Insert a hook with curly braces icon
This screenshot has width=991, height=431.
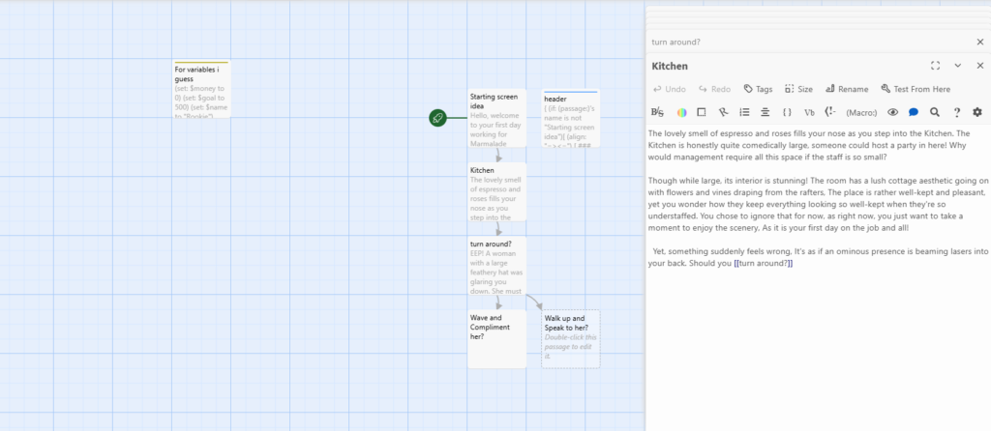pos(787,112)
